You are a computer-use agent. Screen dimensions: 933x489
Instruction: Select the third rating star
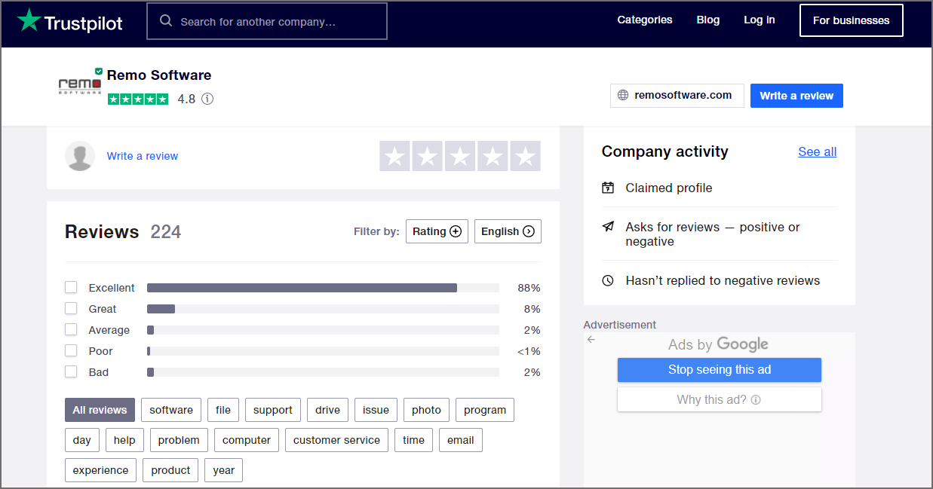(x=460, y=156)
